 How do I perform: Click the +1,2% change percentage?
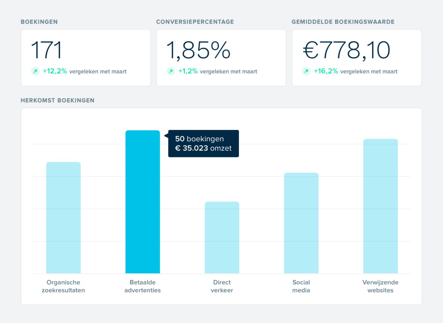(188, 71)
